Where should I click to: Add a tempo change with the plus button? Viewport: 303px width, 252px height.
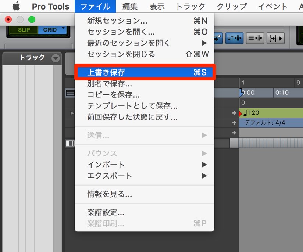(x=234, y=113)
